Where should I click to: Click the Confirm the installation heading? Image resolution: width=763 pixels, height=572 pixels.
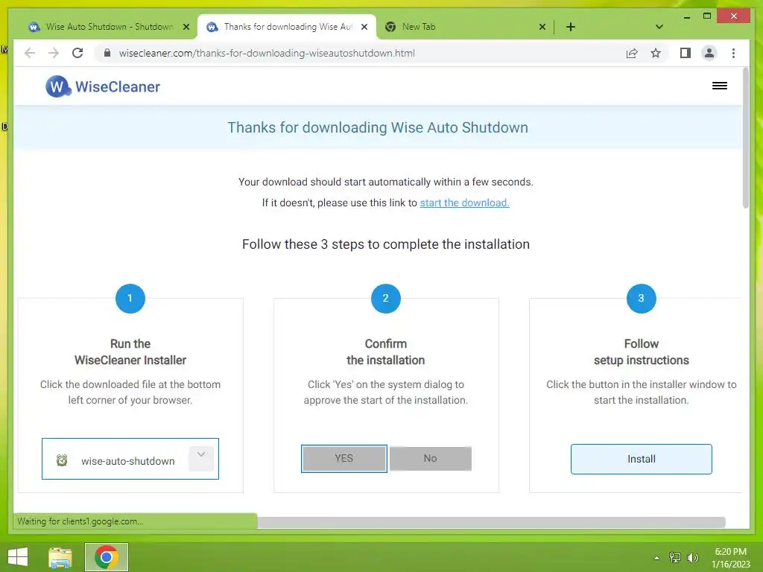point(385,352)
